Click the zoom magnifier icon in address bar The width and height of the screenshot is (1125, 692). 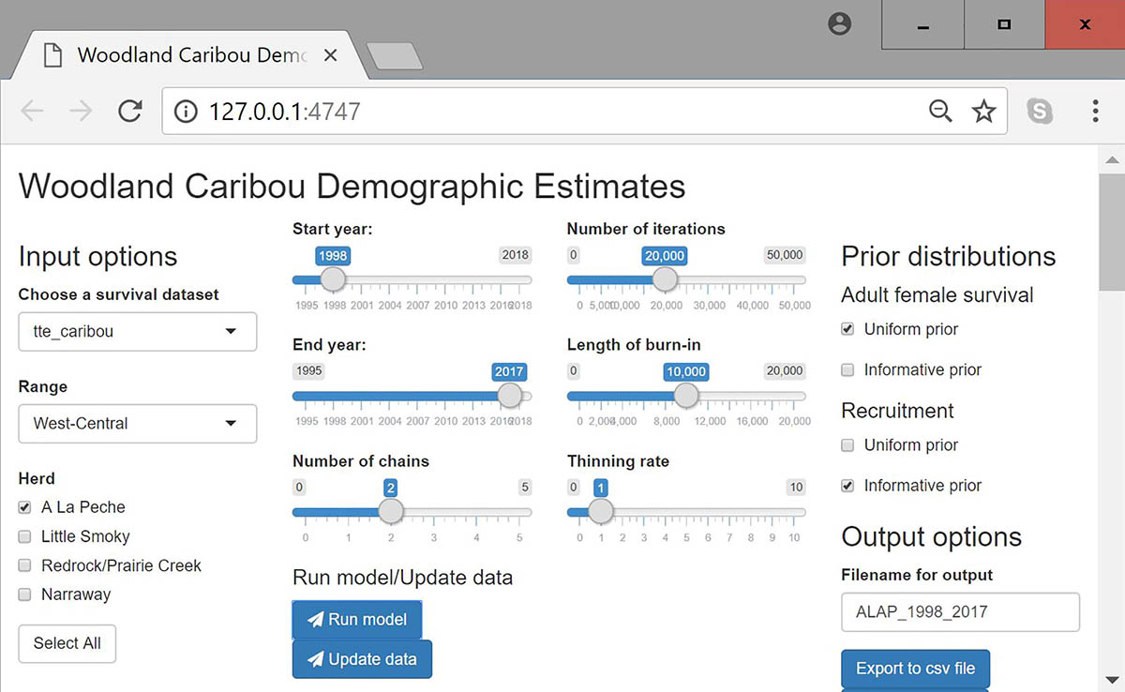(939, 112)
